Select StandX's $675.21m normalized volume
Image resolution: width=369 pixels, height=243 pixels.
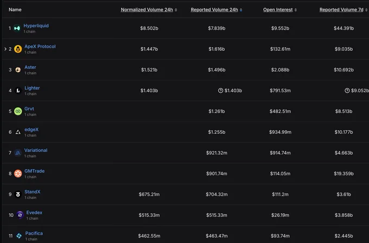(x=149, y=194)
